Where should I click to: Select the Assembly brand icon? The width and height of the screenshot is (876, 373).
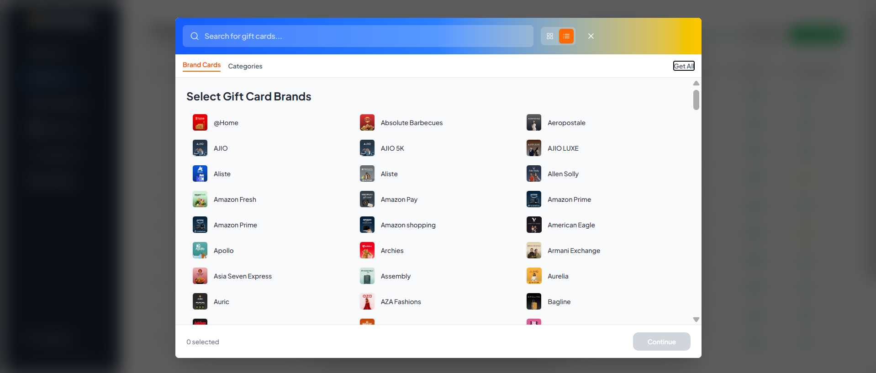367,276
